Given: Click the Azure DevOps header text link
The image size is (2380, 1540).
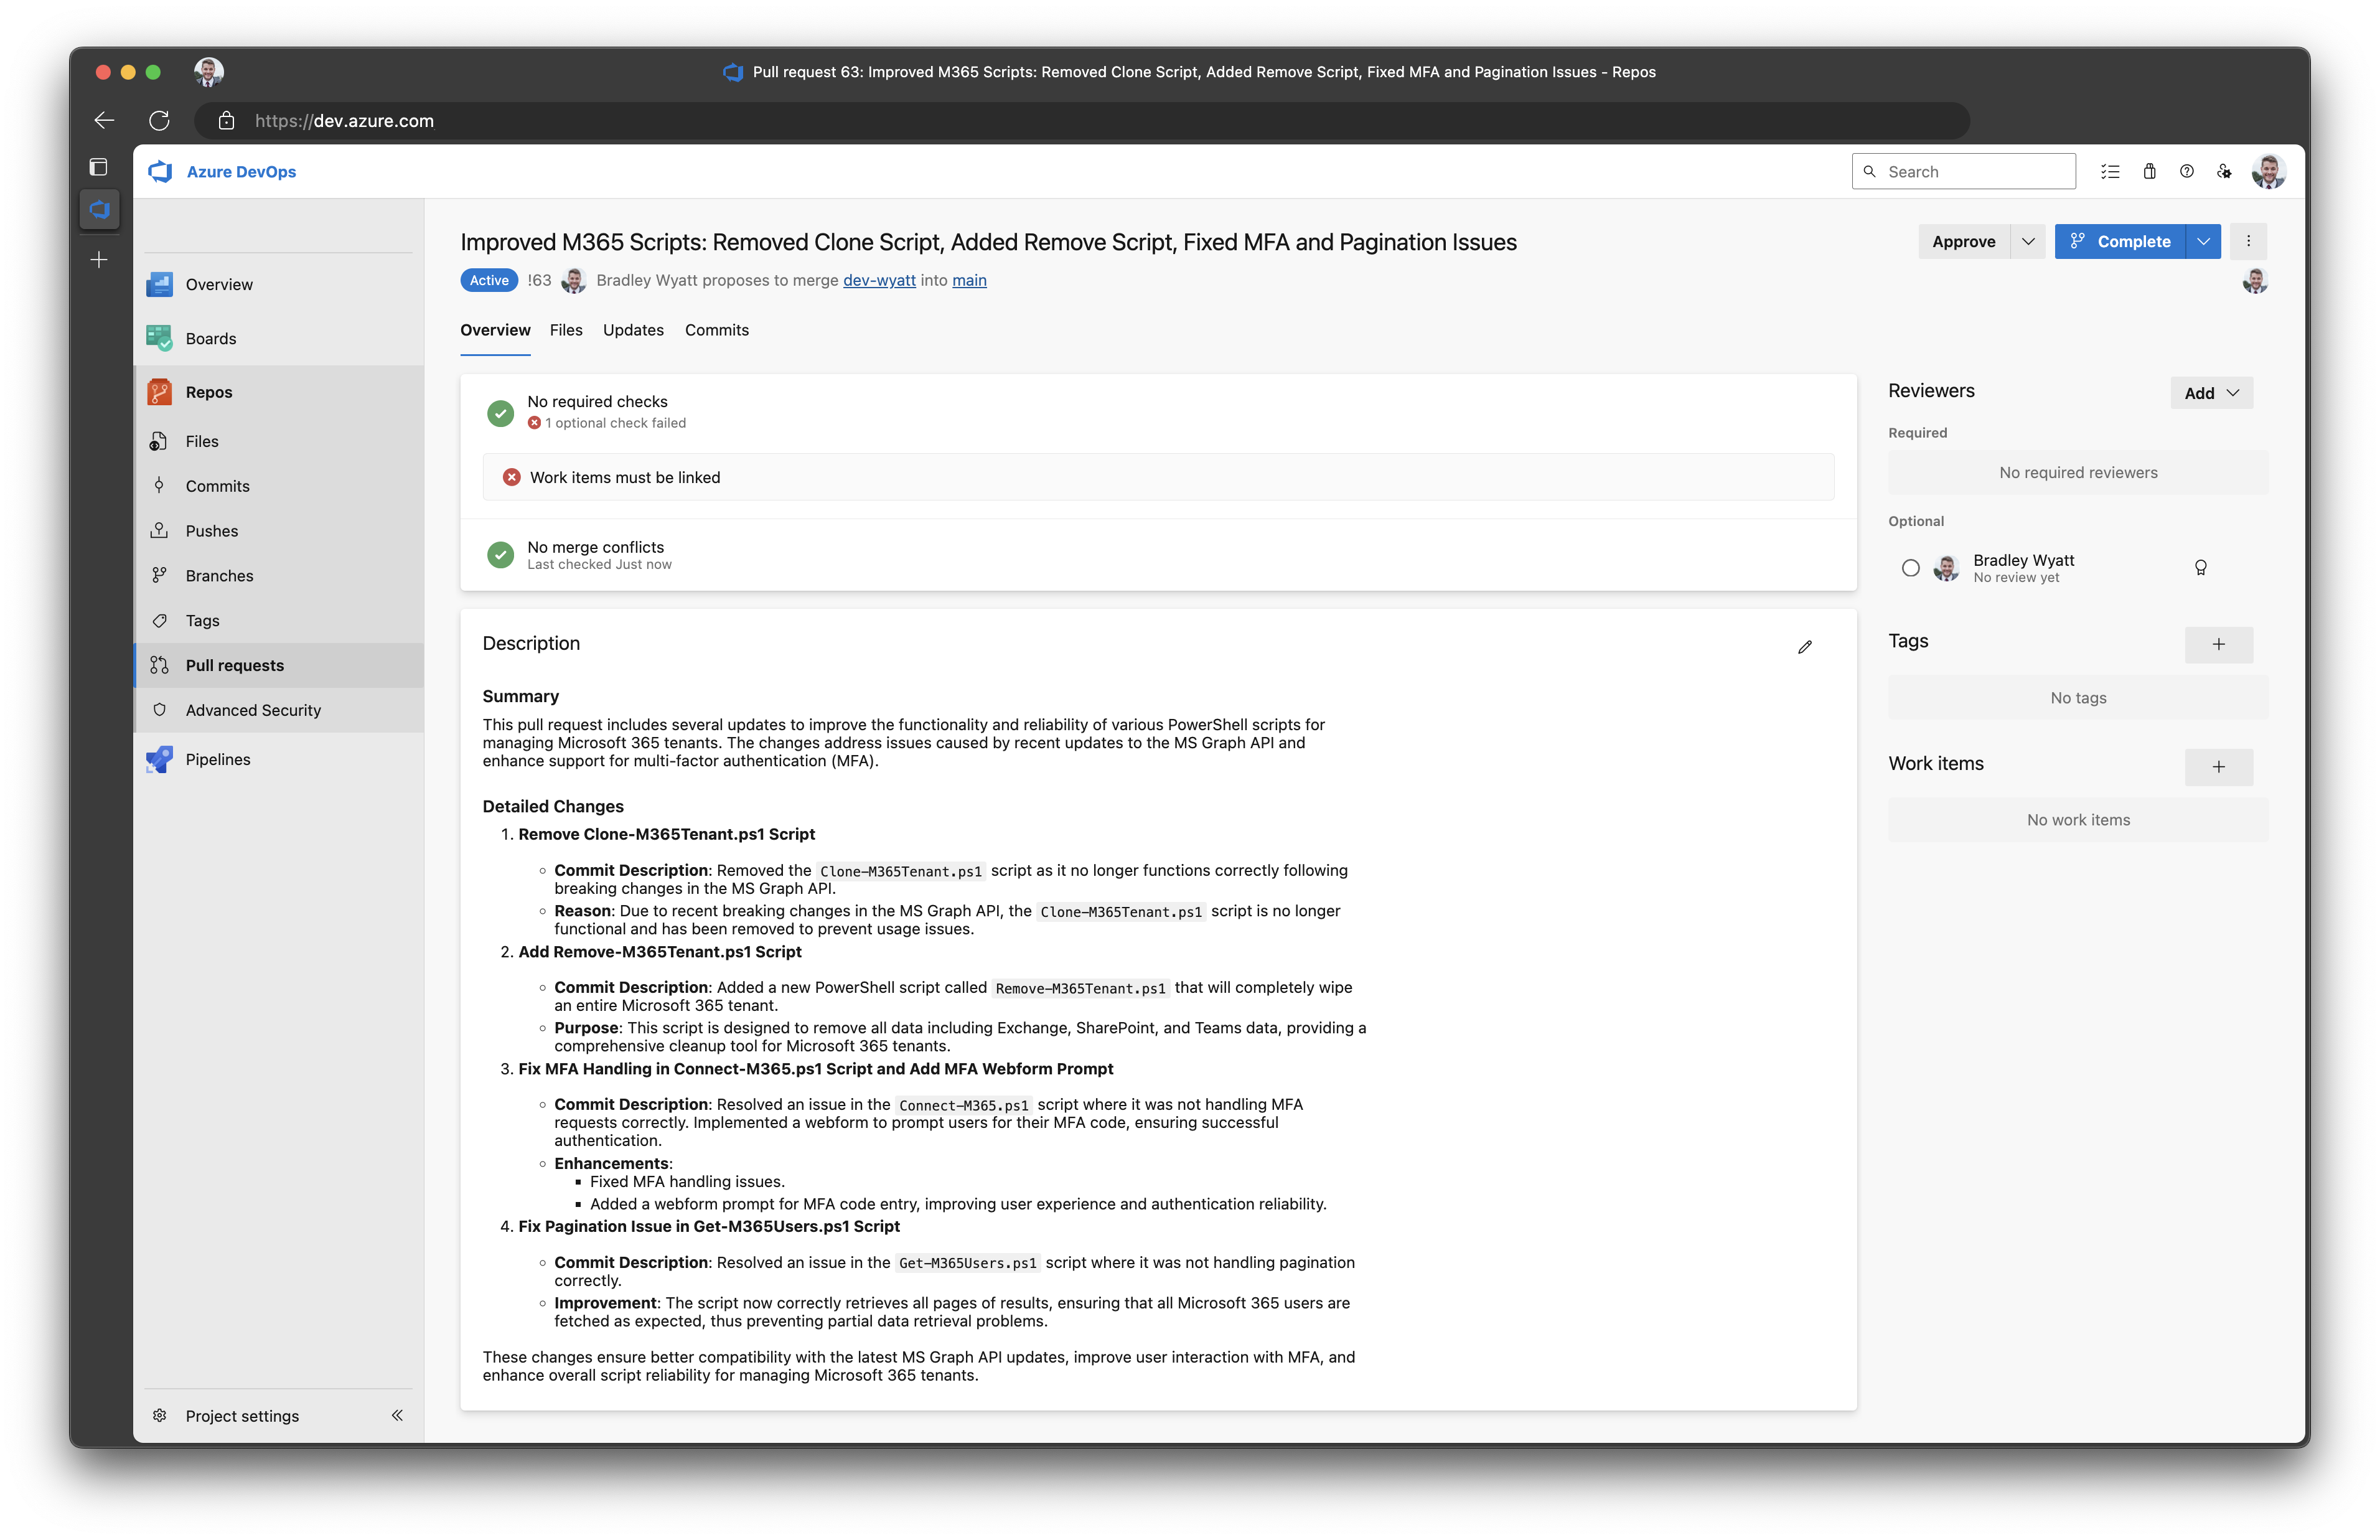Looking at the screenshot, I should point(241,171).
